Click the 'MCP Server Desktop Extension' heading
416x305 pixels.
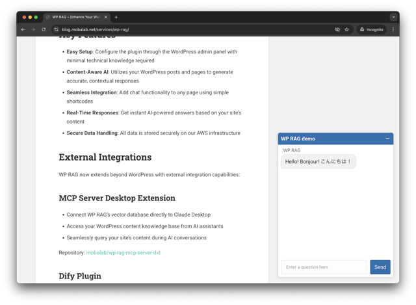pyautogui.click(x=117, y=198)
